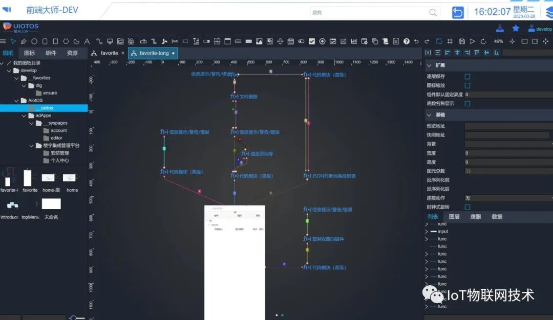Viewport: 553px width, 320px height.
Task: Reload using the refresh icon
Action: click(x=483, y=41)
